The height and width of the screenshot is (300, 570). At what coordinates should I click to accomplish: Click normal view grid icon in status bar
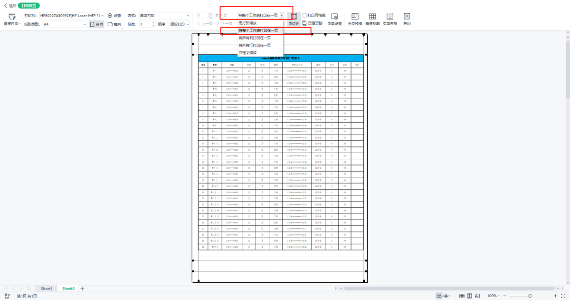(x=462, y=296)
